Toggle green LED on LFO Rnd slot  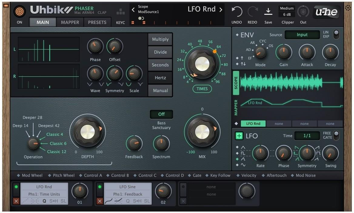pyautogui.click(x=16, y=187)
